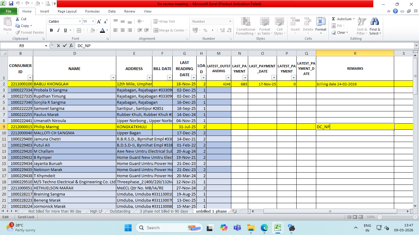Viewport: 419px width, 235px height.
Task: Toggle Wrap Text
Action: (x=164, y=21)
